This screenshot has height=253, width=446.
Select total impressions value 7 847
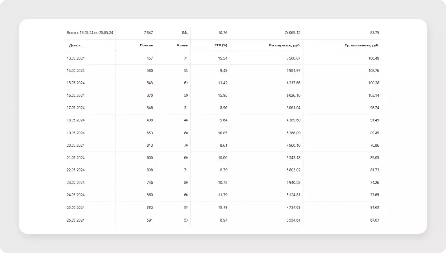[x=148, y=33]
